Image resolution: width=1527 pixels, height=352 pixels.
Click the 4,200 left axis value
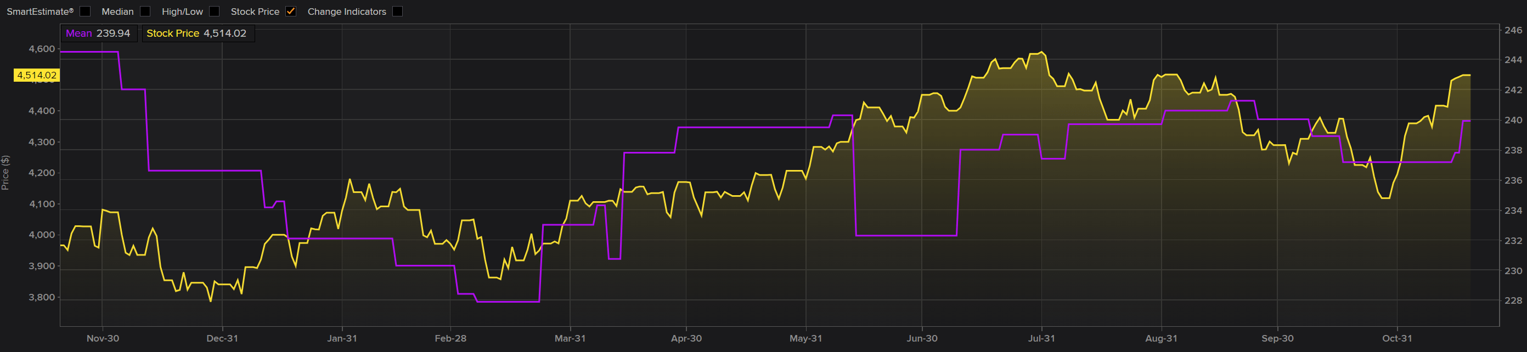point(42,173)
